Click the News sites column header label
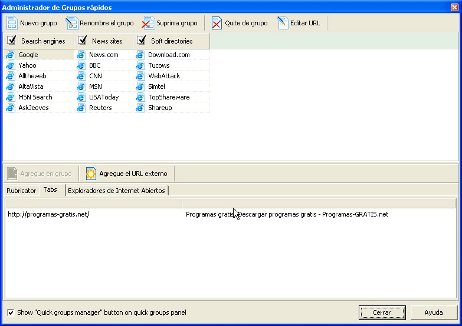This screenshot has width=462, height=326. (x=107, y=41)
